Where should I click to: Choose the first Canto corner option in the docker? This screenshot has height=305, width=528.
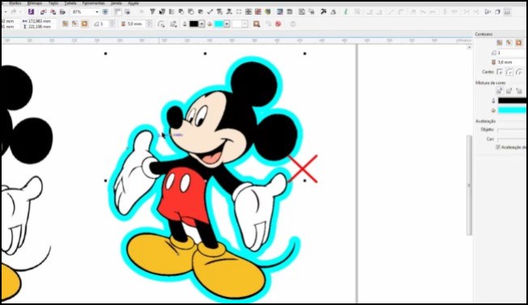click(500, 72)
